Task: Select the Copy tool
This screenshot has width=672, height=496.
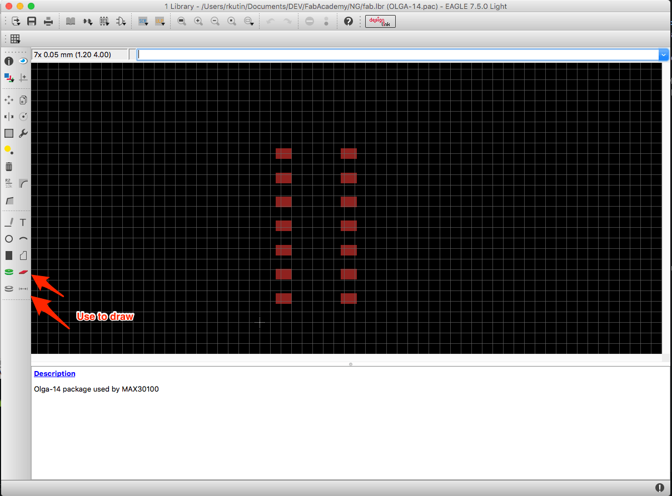Action: click(23, 100)
